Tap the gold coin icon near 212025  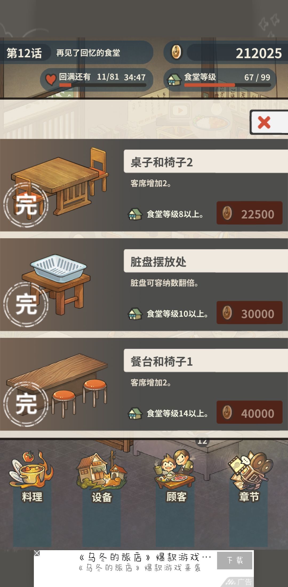176,52
